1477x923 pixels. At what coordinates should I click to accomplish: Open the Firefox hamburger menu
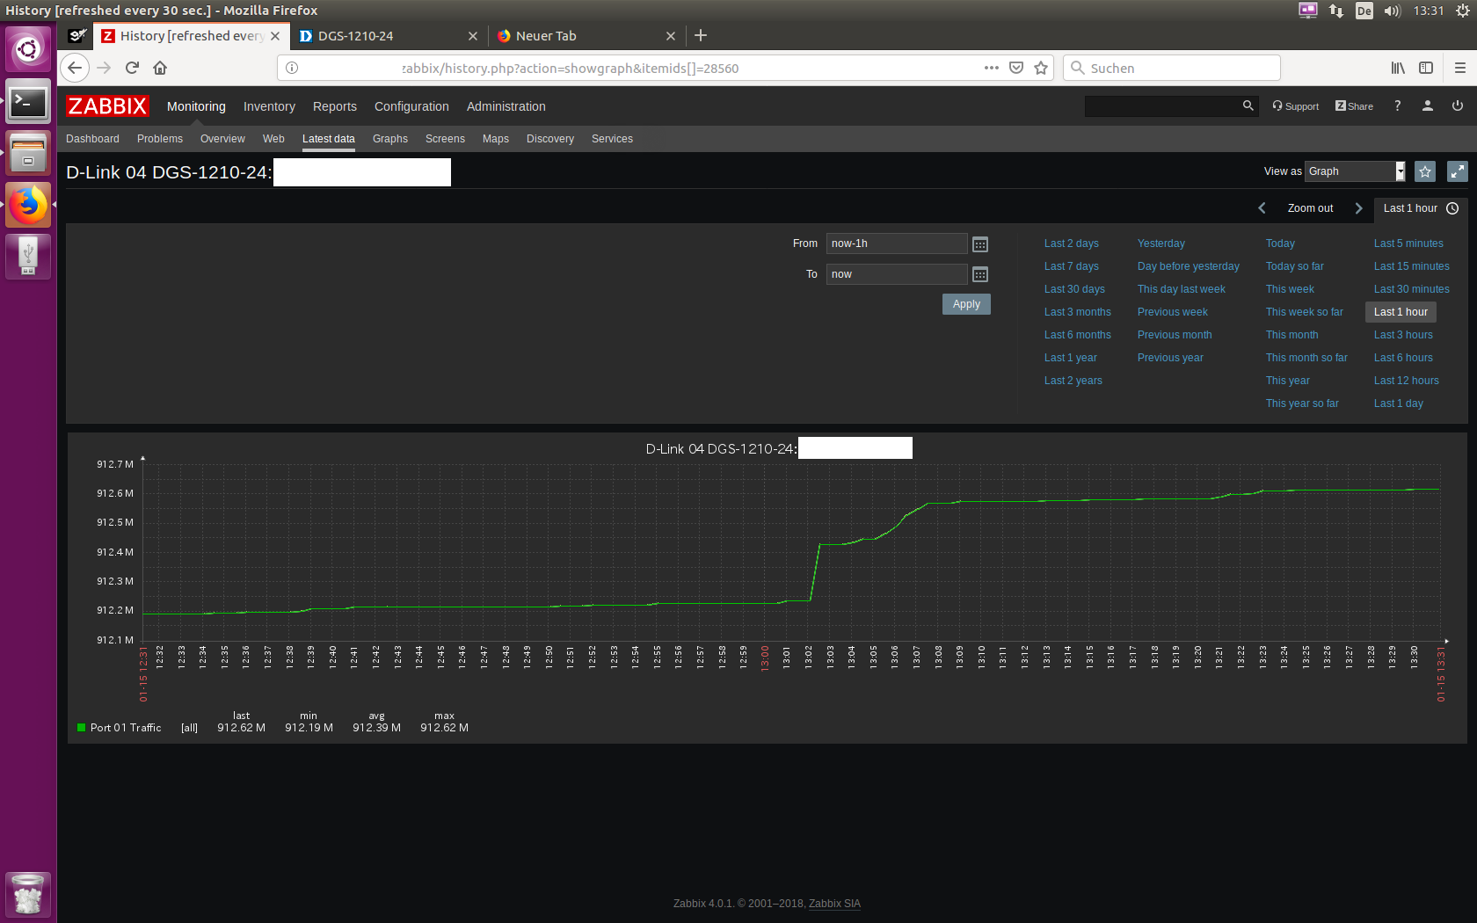[x=1459, y=68]
